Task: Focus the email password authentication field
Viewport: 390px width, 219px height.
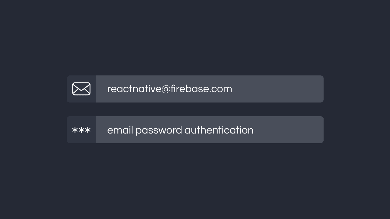Action: (210, 130)
